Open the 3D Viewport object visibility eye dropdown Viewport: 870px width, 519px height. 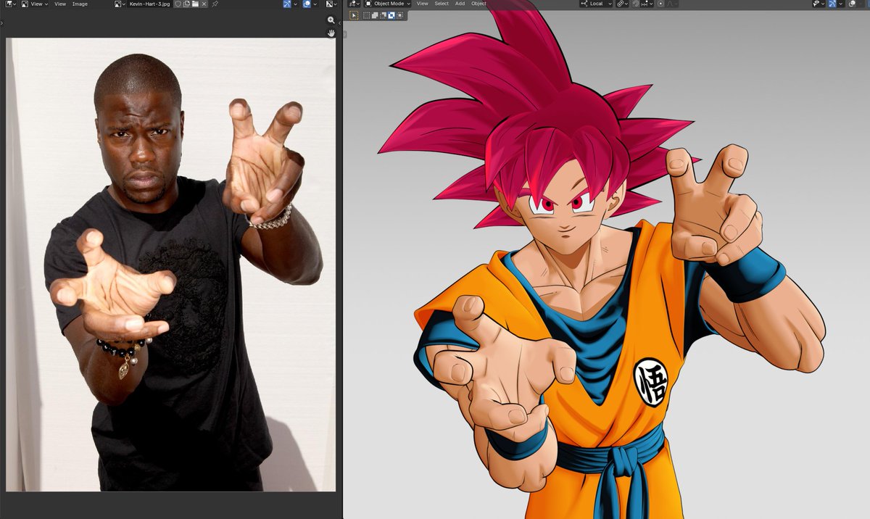click(x=819, y=4)
